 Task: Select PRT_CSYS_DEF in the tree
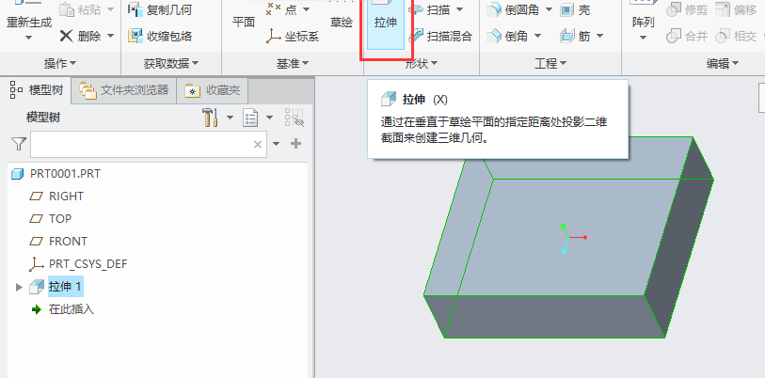[x=78, y=264]
